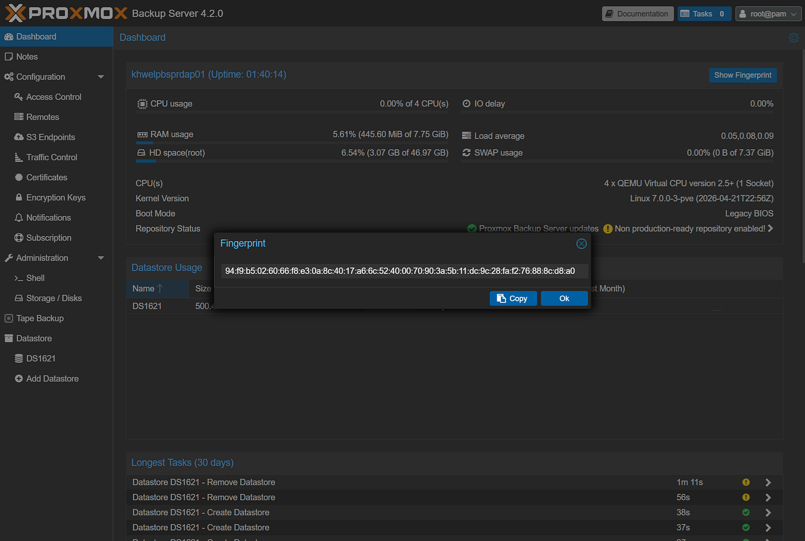805x541 pixels.
Task: Click the IO delay clock icon
Action: tap(466, 104)
